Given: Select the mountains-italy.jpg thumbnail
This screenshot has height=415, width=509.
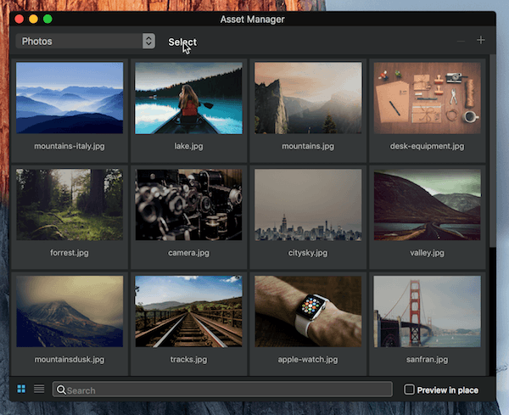Looking at the screenshot, I should click(x=70, y=98).
